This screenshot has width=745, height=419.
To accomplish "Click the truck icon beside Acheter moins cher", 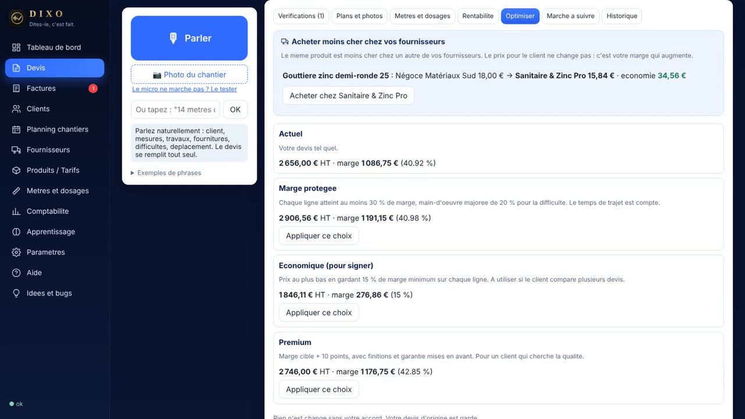I will tap(285, 42).
